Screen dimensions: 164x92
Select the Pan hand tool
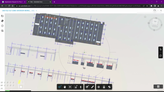[65, 87]
